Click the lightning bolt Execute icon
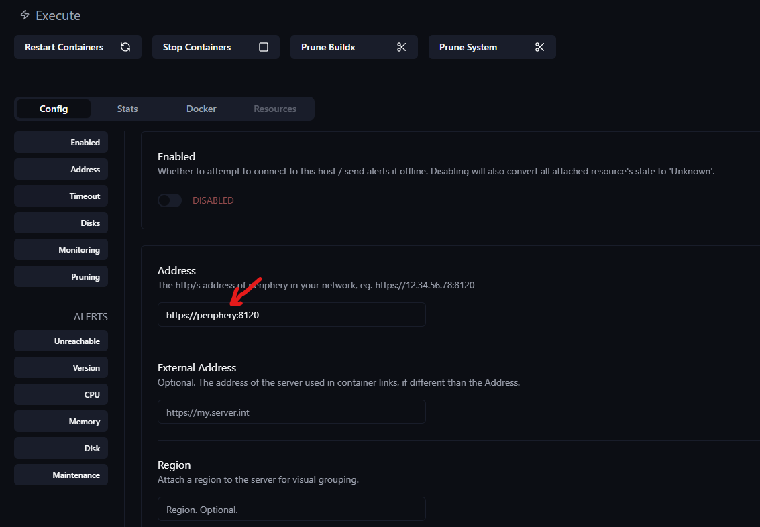Screen dimensions: 760x527 click(25, 15)
